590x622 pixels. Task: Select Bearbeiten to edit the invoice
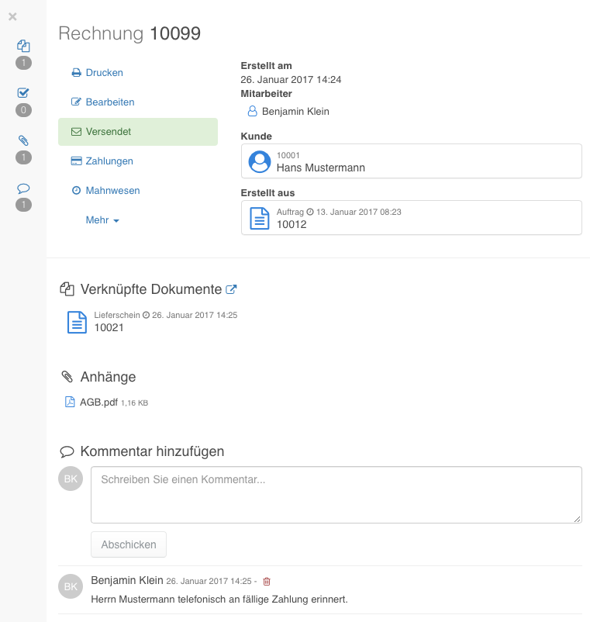point(102,102)
